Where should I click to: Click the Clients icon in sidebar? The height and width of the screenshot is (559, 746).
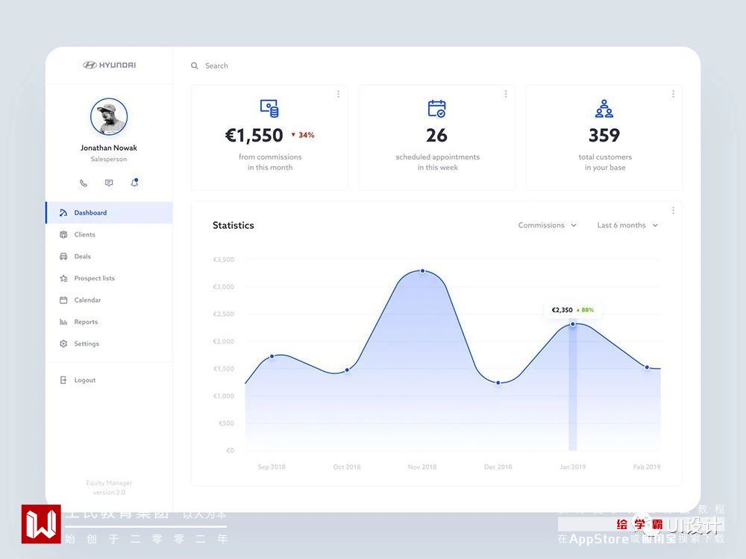(63, 234)
